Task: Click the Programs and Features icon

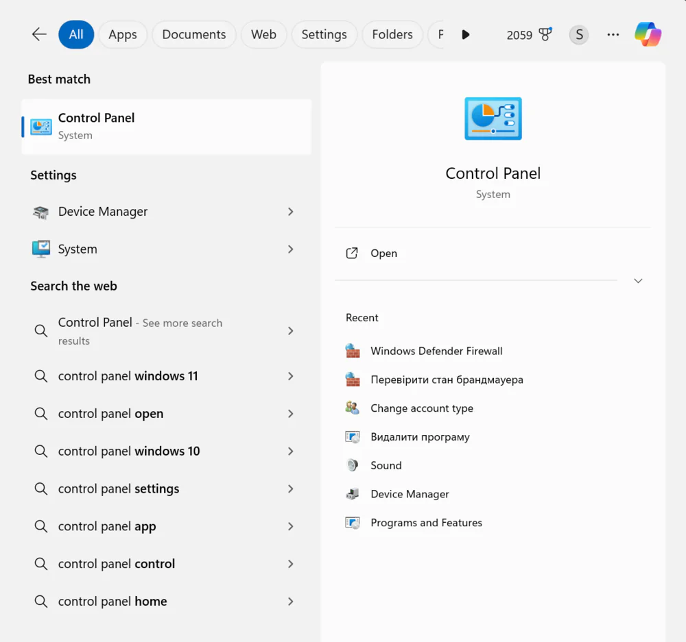Action: click(353, 523)
